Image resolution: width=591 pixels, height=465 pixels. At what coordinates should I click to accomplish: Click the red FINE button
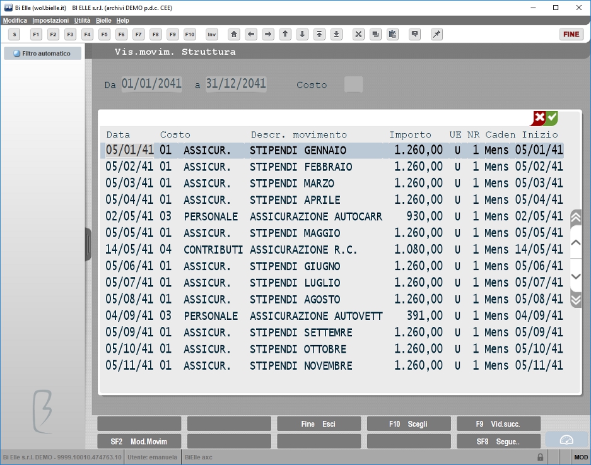click(x=571, y=34)
